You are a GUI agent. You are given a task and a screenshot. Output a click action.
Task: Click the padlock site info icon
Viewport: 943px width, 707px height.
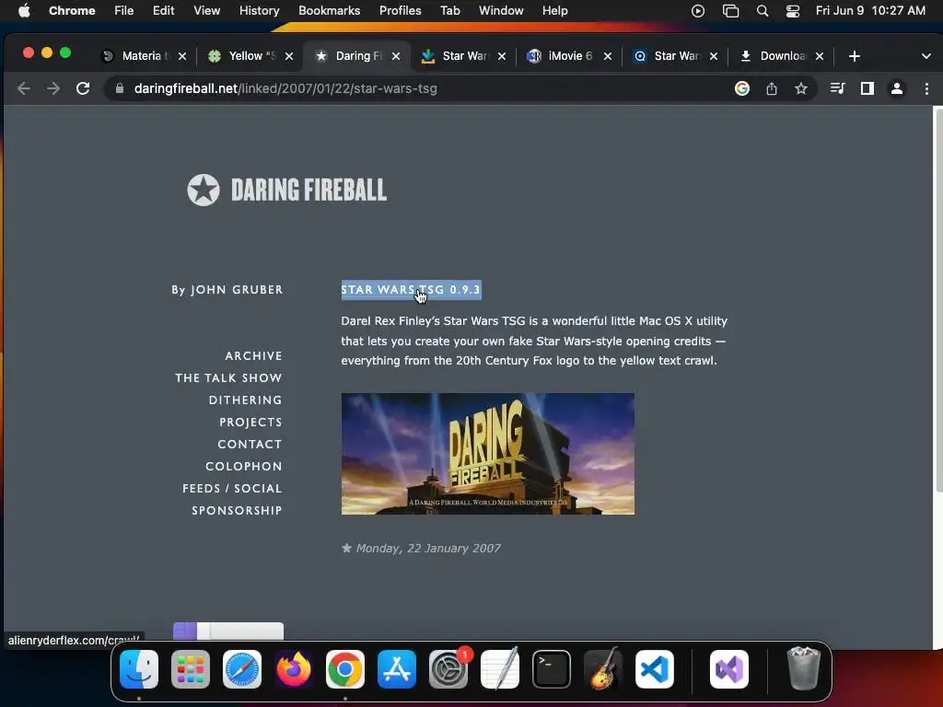click(x=120, y=89)
